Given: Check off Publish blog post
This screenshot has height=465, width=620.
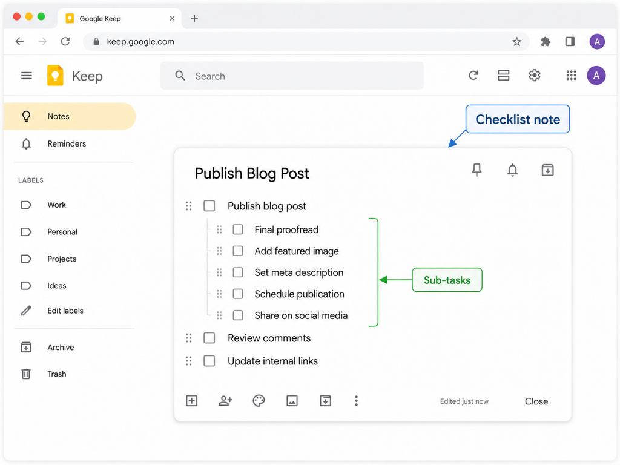Looking at the screenshot, I should [x=209, y=206].
